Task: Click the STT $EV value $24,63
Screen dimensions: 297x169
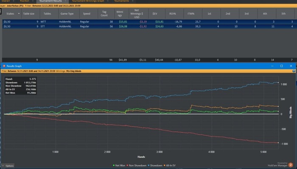Action: click(159, 26)
